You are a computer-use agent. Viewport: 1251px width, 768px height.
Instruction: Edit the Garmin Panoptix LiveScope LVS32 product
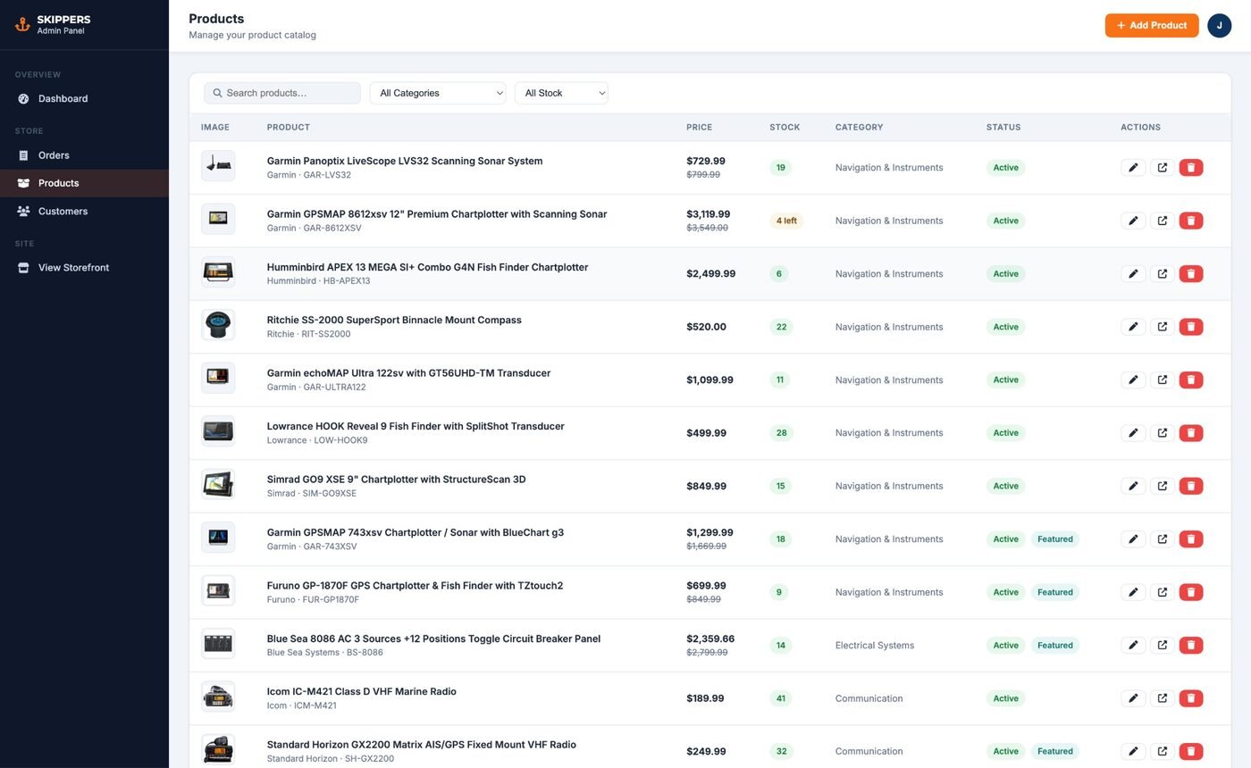(1133, 168)
